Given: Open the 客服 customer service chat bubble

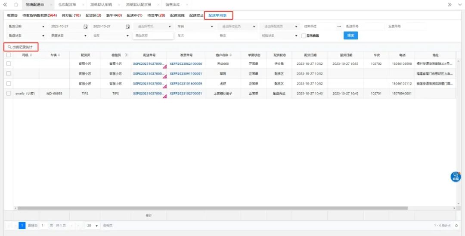Looking at the screenshot, I should tap(456, 176).
